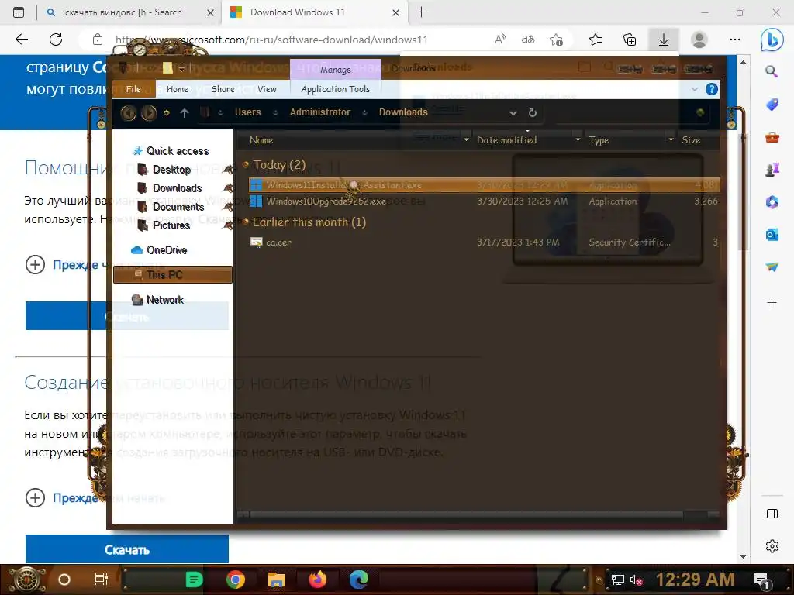Viewport: 794px width, 595px height.
Task: Select This PC in navigation pane
Action: (x=173, y=275)
